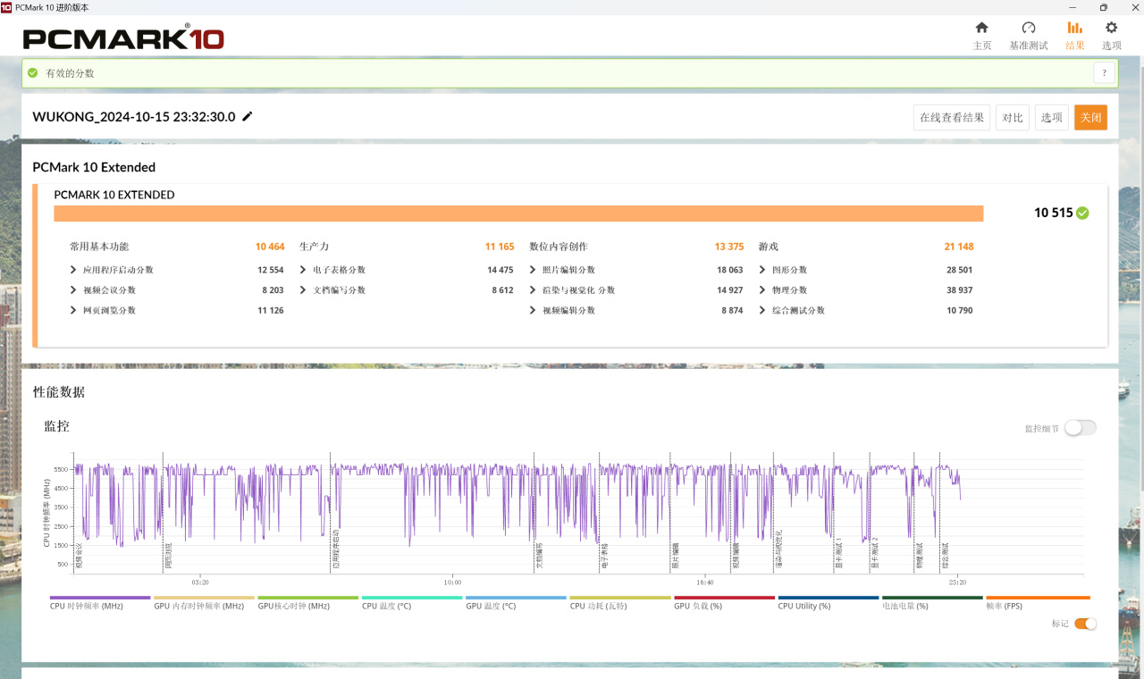
Task: Click the PCMark 10 Extended heading
Action: pos(94,167)
